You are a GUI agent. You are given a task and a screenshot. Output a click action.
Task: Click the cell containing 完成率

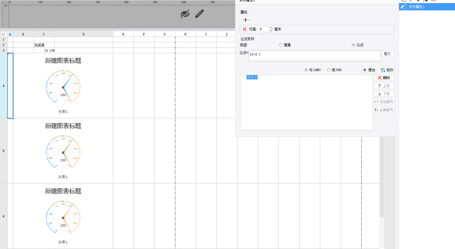[x=44, y=45]
